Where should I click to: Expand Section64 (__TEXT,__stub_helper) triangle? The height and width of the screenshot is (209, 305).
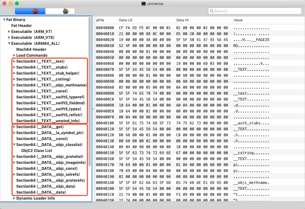14,73
